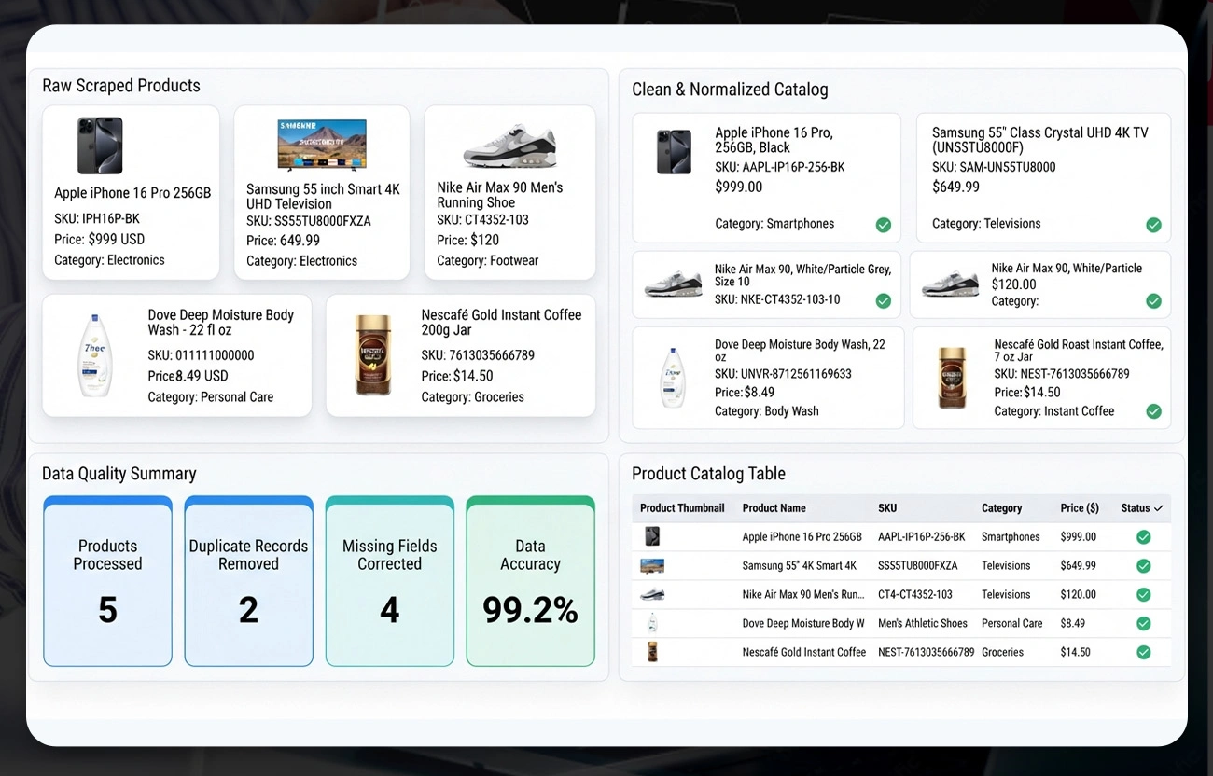
Task: Select "Category: Televisions" on the clean Samsung card
Action: pyautogui.click(x=986, y=224)
